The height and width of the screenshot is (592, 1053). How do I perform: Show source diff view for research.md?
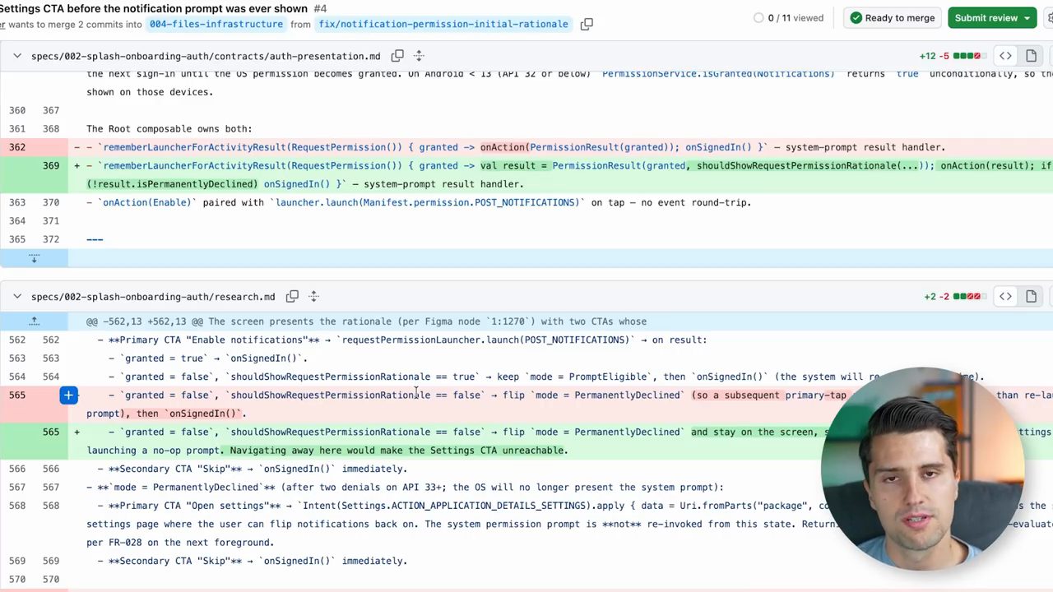(x=1005, y=296)
